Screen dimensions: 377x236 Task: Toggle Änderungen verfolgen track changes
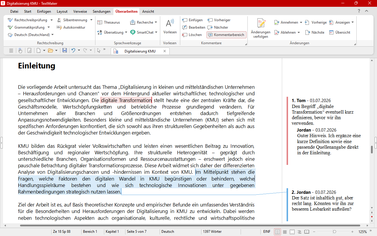point(261,28)
